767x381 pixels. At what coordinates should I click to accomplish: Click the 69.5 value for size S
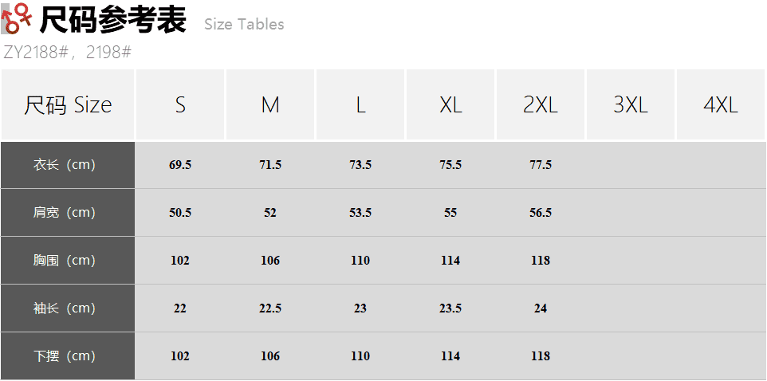180,165
